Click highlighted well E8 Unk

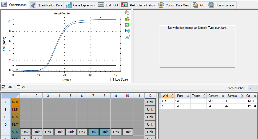[105, 132]
